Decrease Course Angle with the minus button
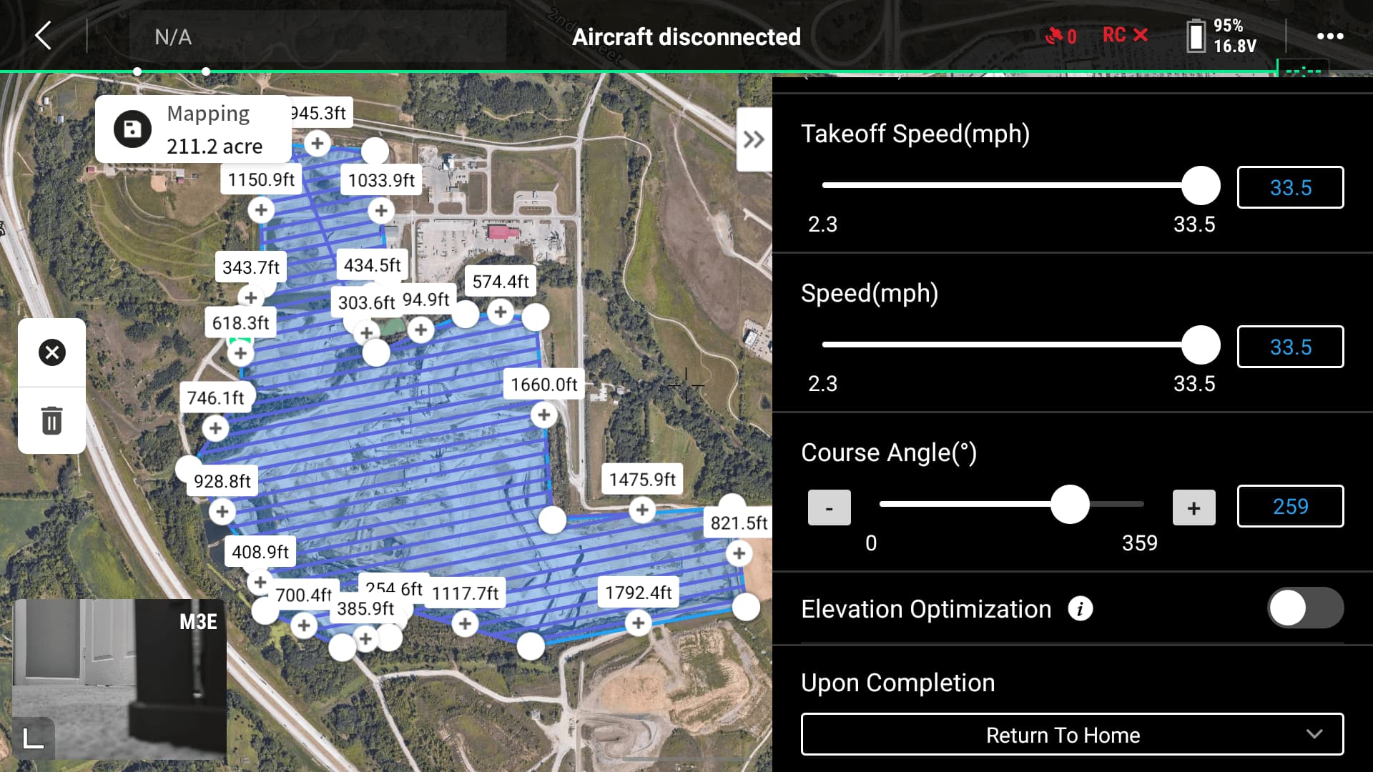Image resolution: width=1373 pixels, height=772 pixels. 829,507
